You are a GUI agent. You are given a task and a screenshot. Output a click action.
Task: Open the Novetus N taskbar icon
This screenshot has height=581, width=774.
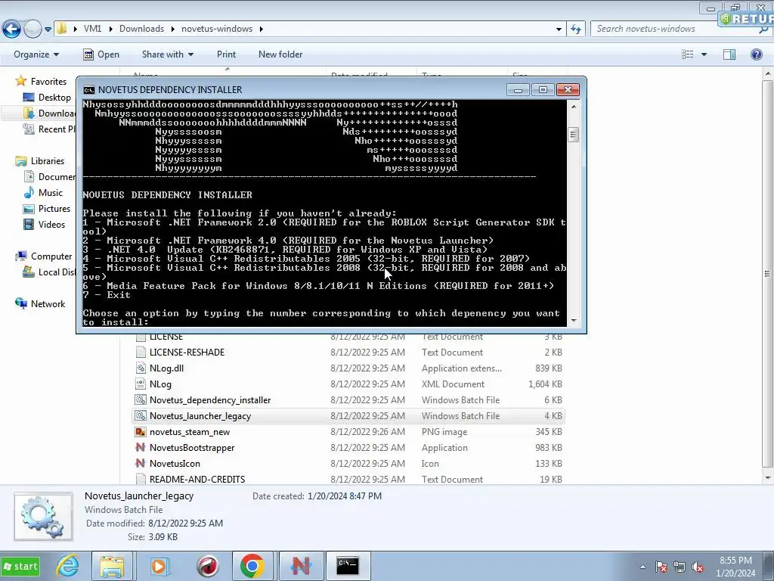click(301, 566)
